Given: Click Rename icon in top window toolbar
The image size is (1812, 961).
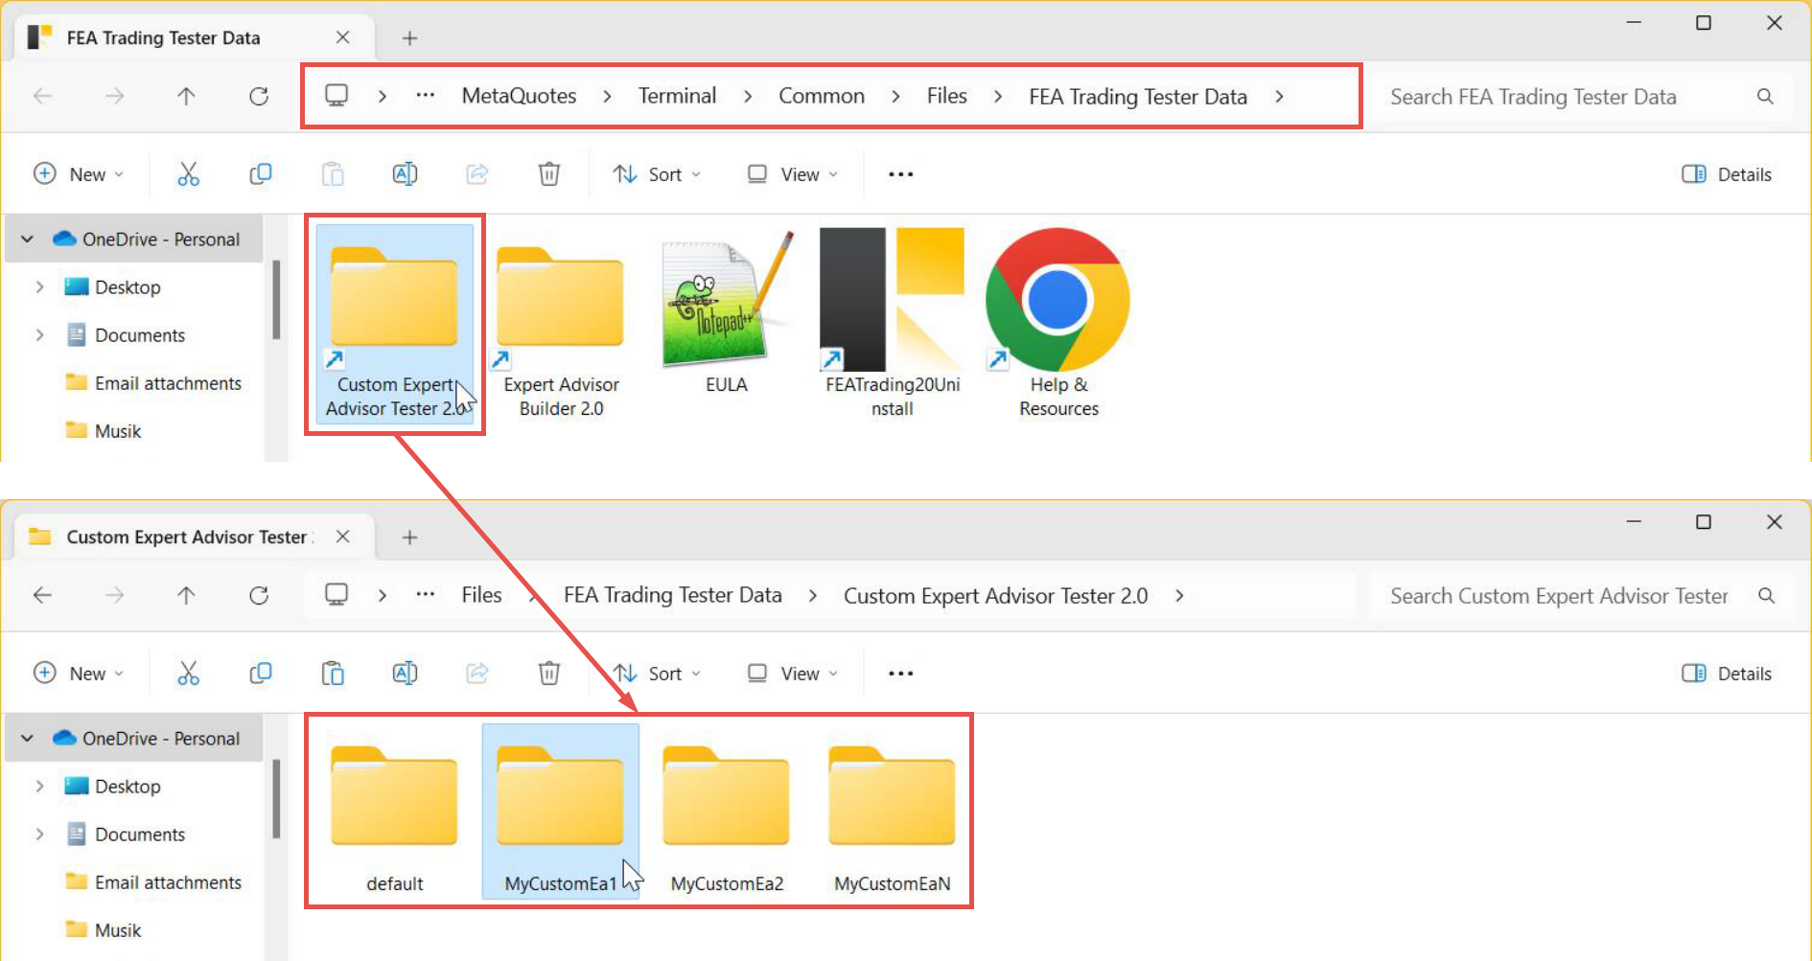Looking at the screenshot, I should (405, 174).
